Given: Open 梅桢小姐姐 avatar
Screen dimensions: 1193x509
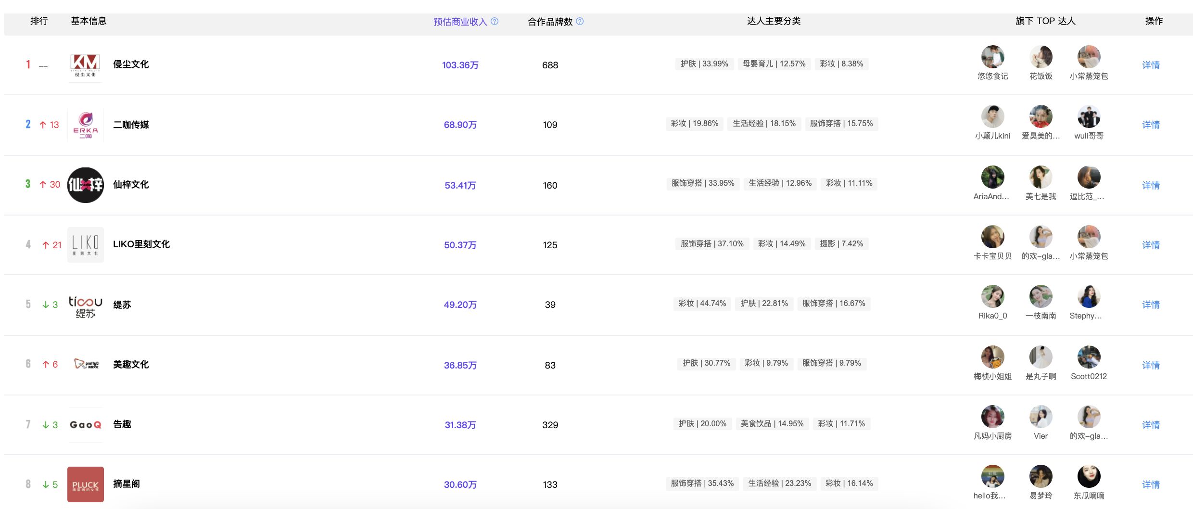Looking at the screenshot, I should [x=993, y=357].
